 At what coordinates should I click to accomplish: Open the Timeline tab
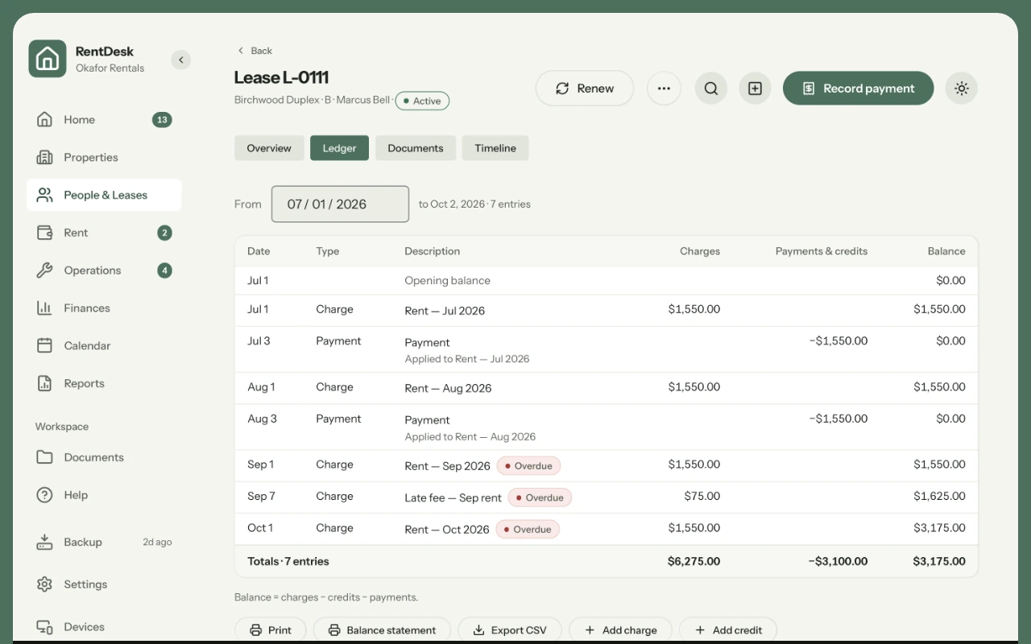click(495, 148)
